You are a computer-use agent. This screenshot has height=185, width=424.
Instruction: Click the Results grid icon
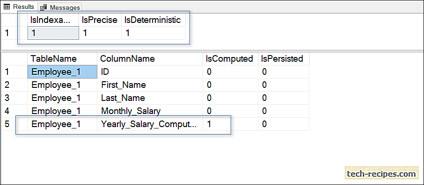pos(7,7)
